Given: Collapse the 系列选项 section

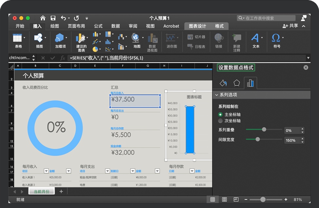Looking at the screenshot, I should pos(216,95).
